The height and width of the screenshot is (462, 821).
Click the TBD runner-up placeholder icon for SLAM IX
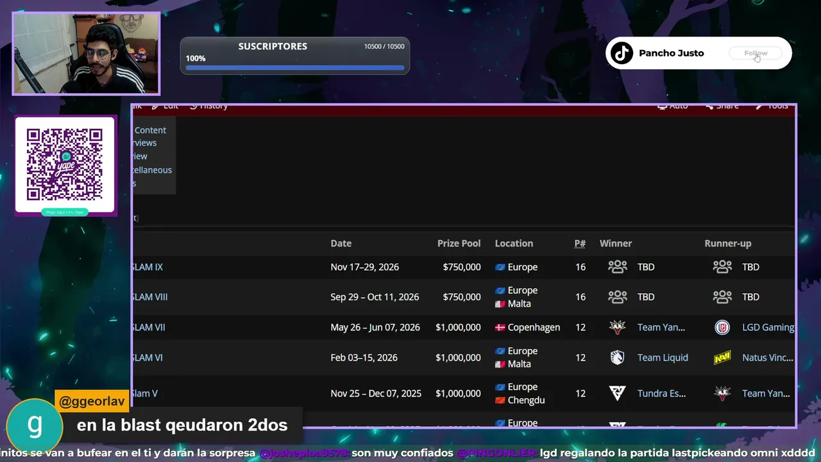(722, 267)
